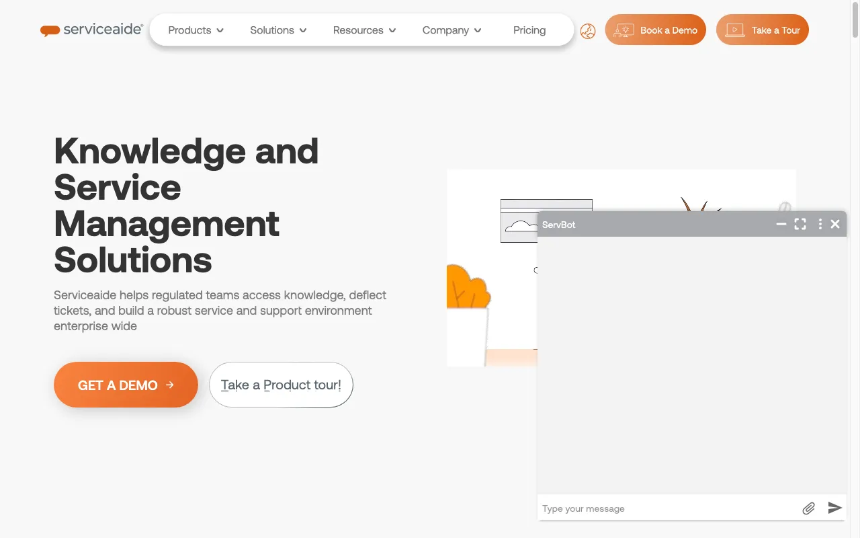Click the paperclip attachment icon
Viewport: 860px width, 538px height.
coord(809,508)
